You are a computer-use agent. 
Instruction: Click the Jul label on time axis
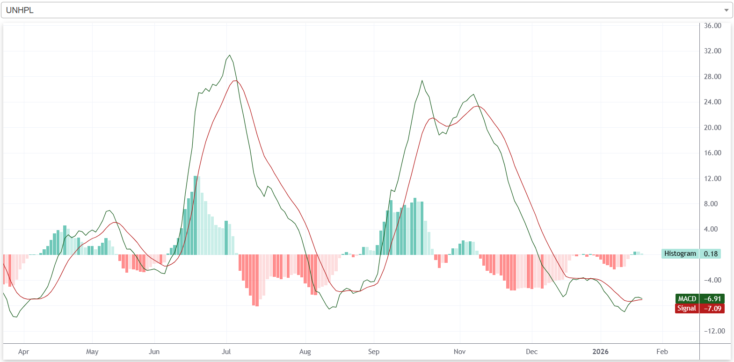coord(226,352)
